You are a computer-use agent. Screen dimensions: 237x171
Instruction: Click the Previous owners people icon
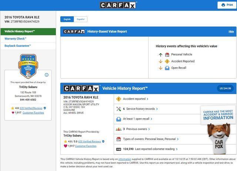tap(118, 129)
